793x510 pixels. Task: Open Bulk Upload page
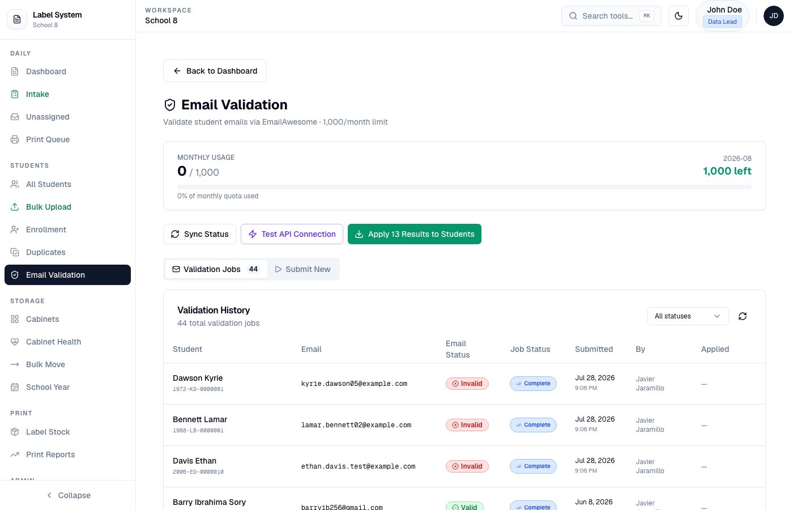[67, 207]
